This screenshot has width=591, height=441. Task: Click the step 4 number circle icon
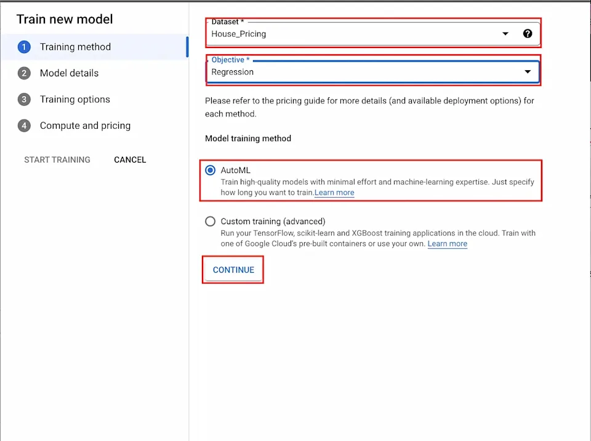tap(24, 126)
